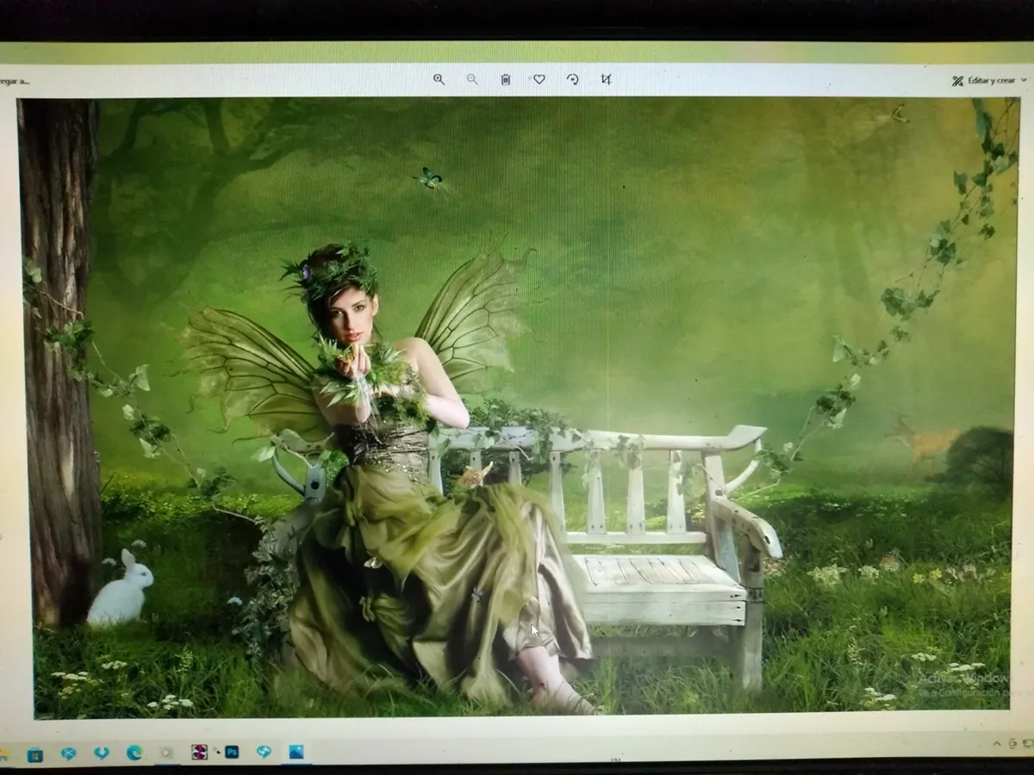Screen dimensions: 1034x775
Task: Click the zoom in magnifier icon
Action: [439, 79]
